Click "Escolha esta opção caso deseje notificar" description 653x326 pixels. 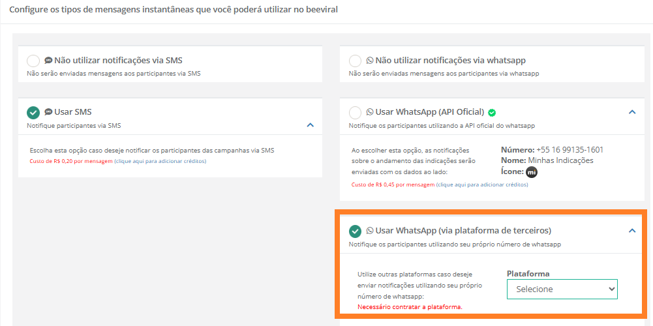153,151
